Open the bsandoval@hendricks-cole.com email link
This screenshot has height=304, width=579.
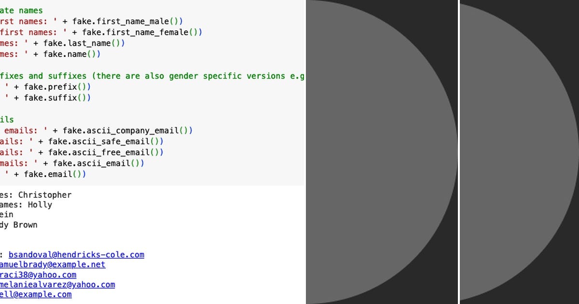click(76, 255)
